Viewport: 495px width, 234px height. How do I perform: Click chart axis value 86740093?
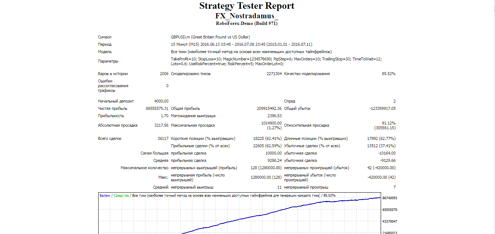click(x=391, y=198)
